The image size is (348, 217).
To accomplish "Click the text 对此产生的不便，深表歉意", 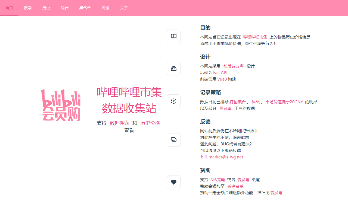I will (225, 138).
